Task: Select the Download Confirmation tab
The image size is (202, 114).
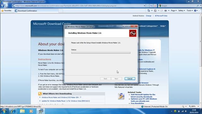Action: point(36,11)
